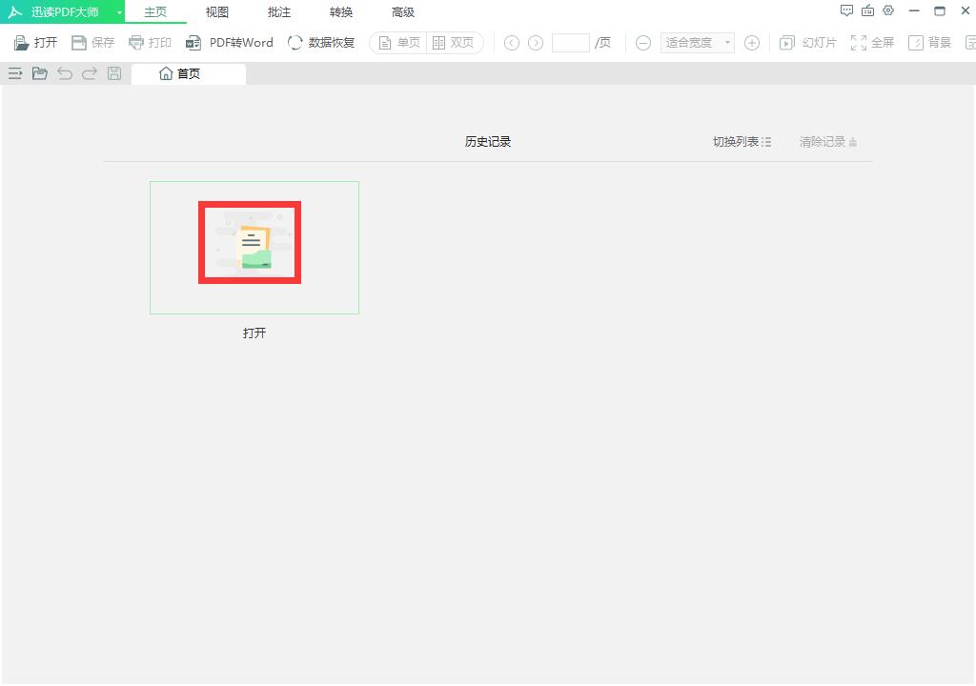Click the zoom in plus icon
This screenshot has width=976, height=686.
(752, 43)
